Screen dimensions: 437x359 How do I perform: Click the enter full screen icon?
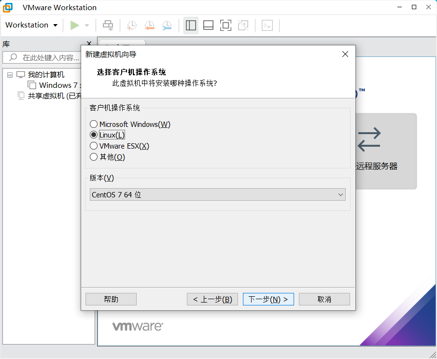226,26
